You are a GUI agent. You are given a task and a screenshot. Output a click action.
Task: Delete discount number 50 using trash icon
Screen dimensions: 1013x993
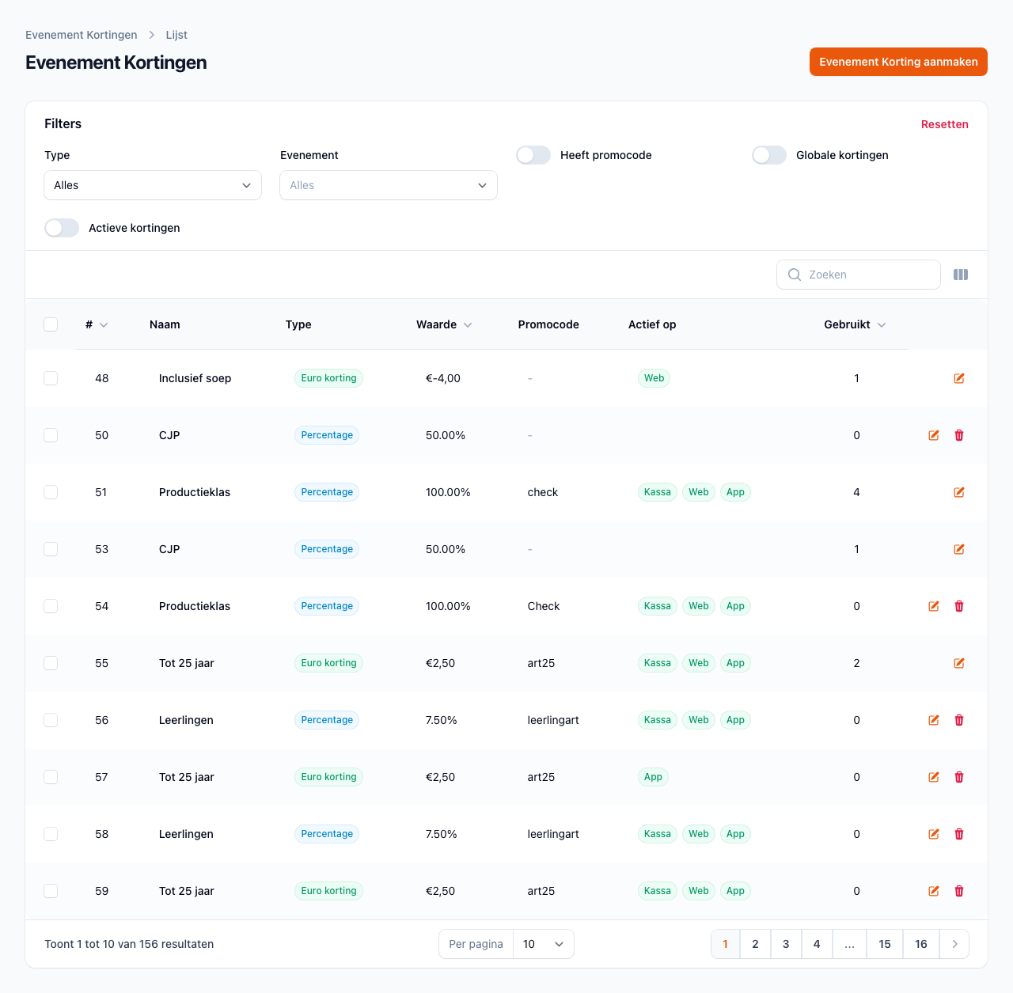(x=958, y=435)
